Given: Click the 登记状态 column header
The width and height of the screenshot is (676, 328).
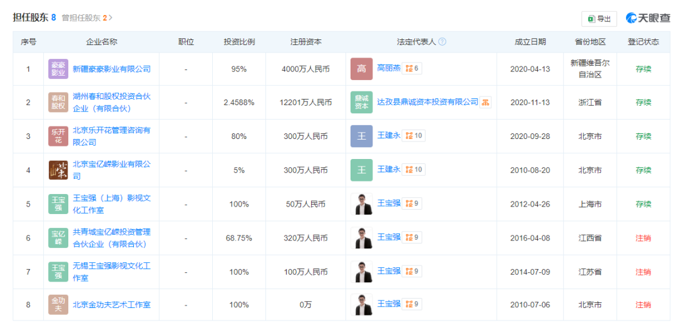Looking at the screenshot, I should [x=643, y=42].
